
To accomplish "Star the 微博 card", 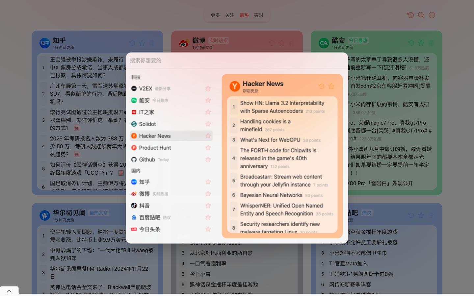I will pos(281,43).
